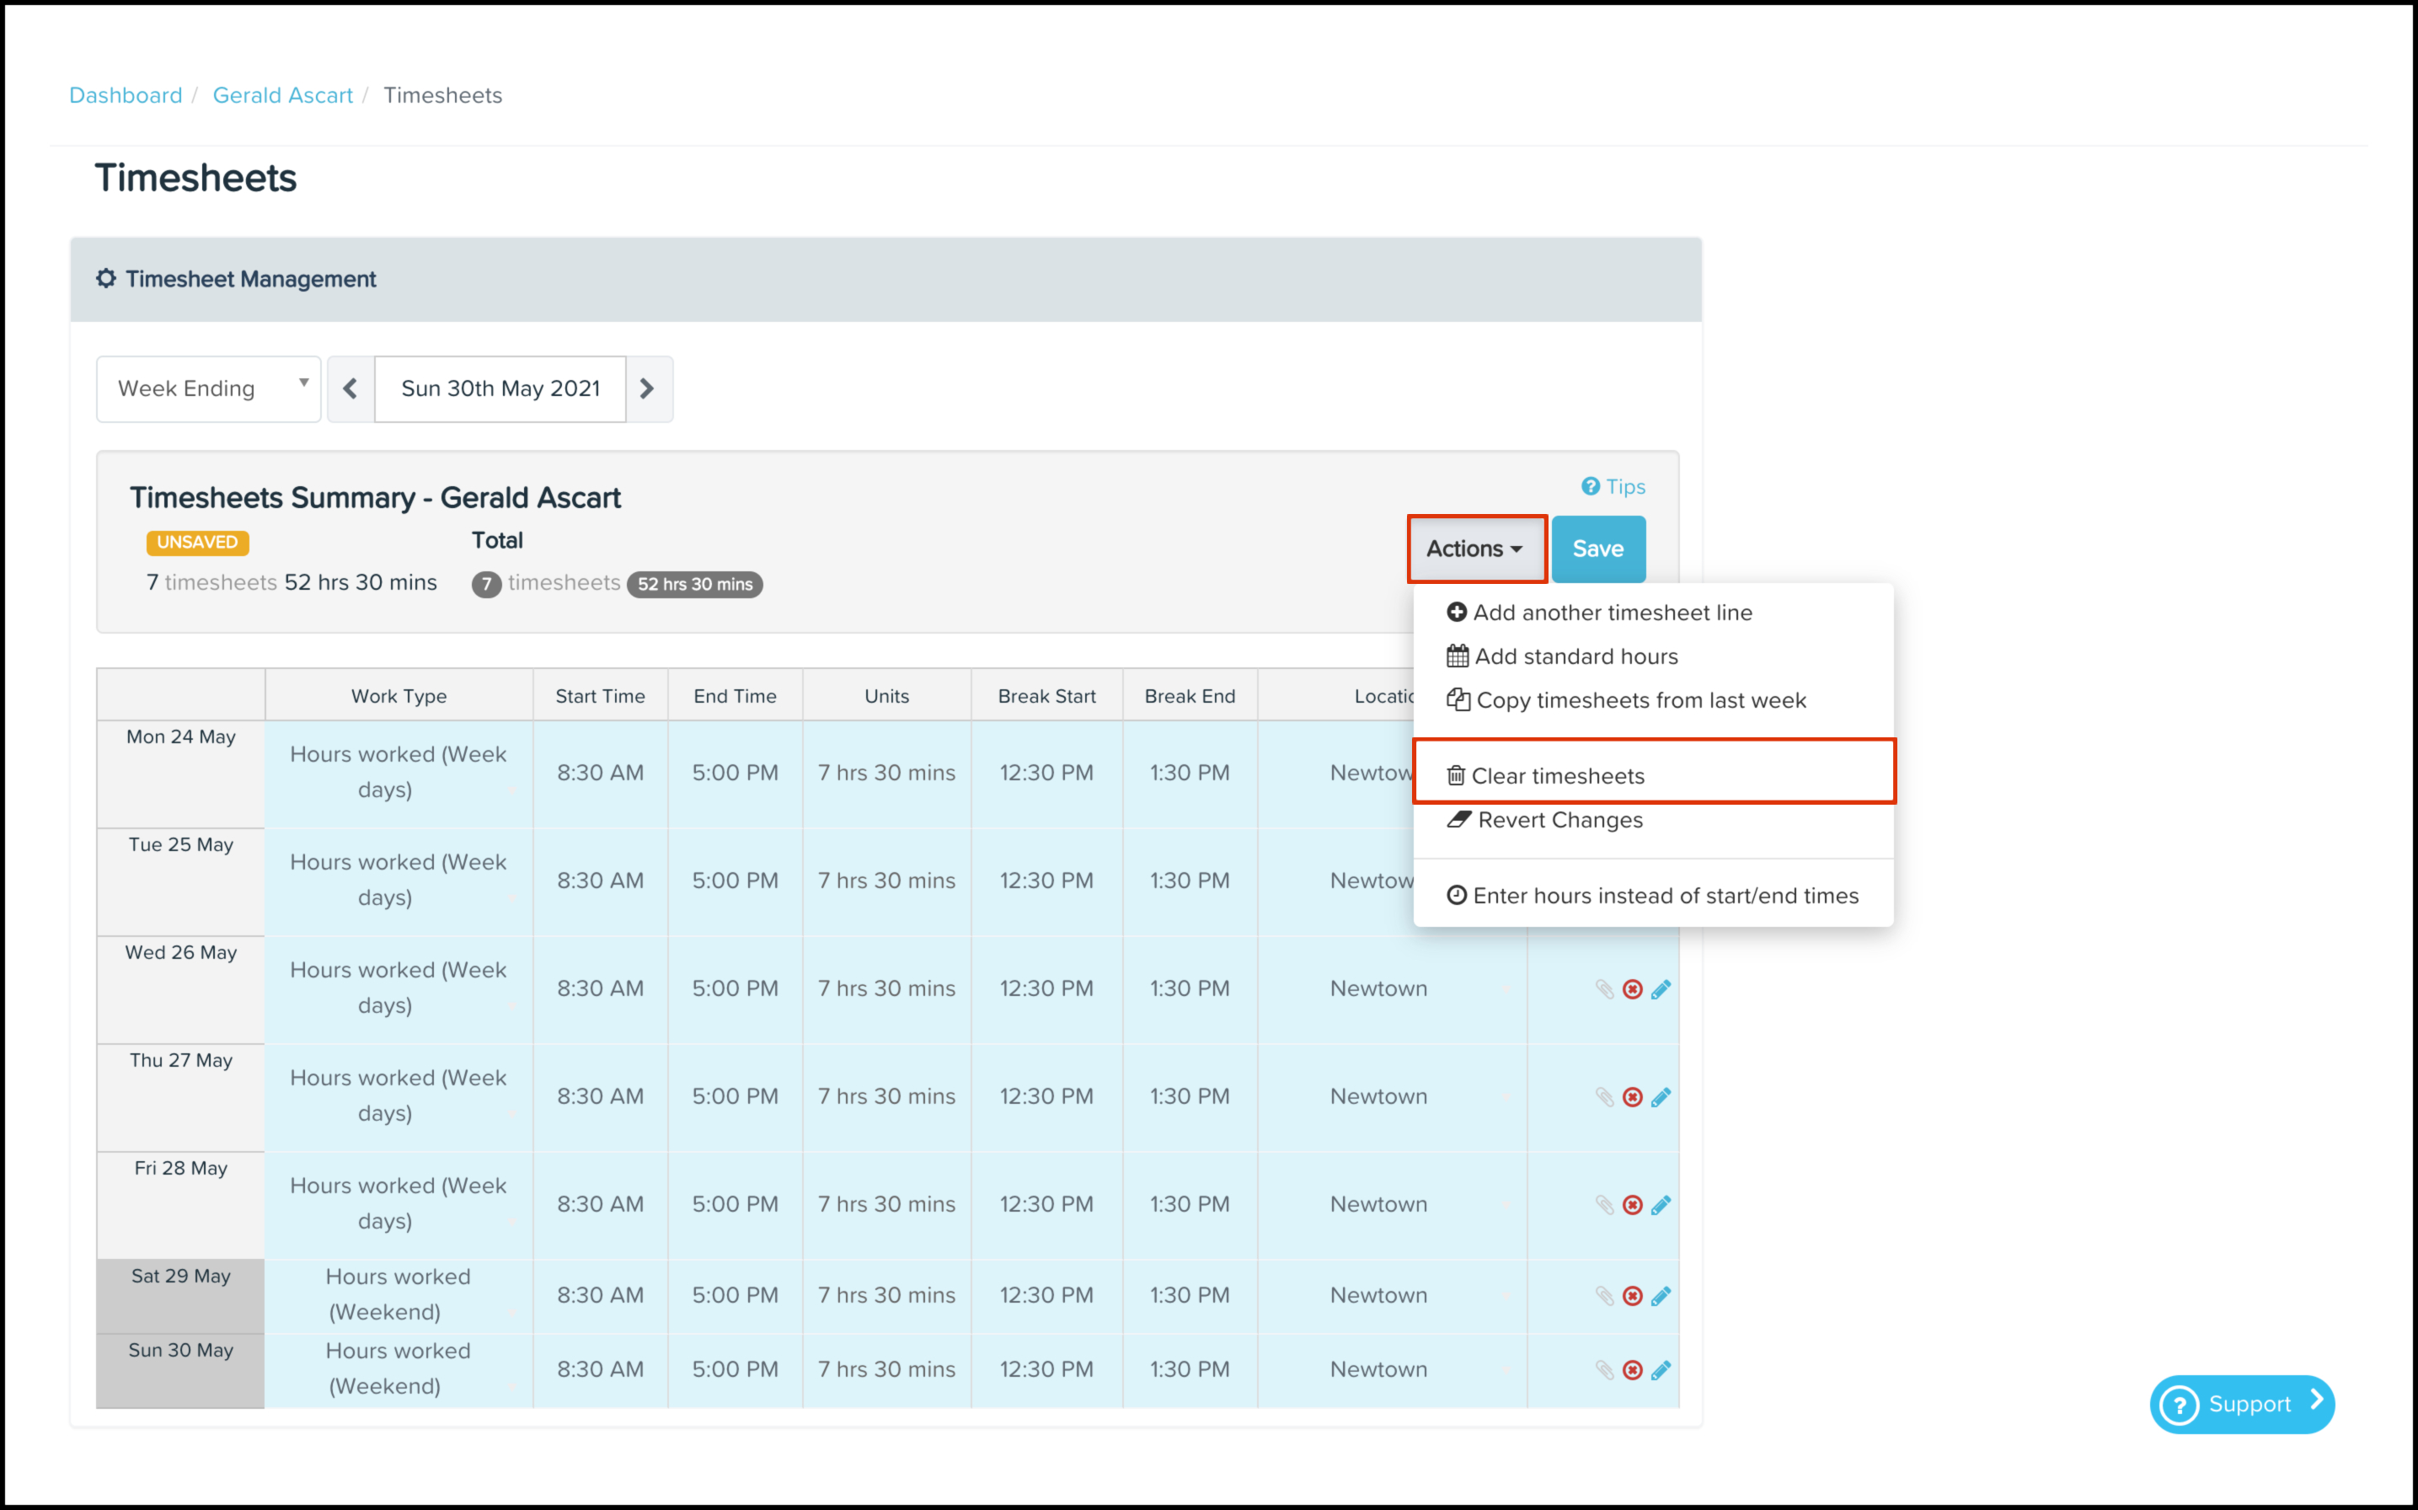Toggle the Actions dropdown button
The width and height of the screenshot is (2418, 1510).
tap(1475, 549)
